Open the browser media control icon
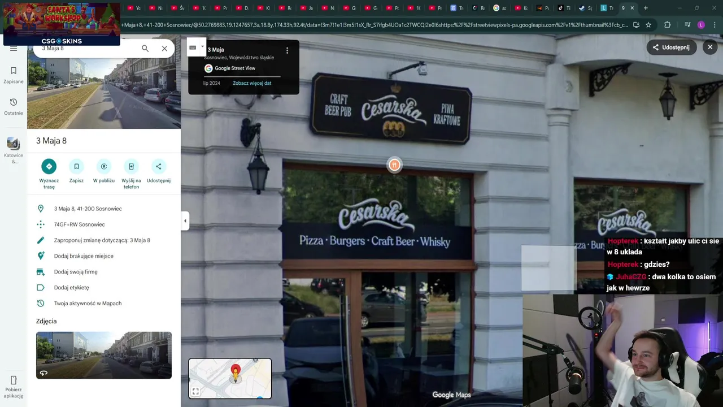The height and width of the screenshot is (407, 723). coord(687,25)
